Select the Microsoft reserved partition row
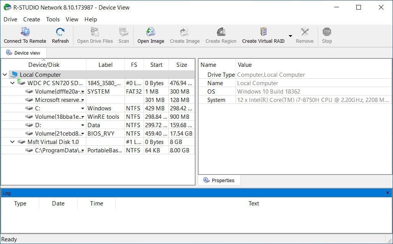The image size is (393, 244). click(x=98, y=100)
